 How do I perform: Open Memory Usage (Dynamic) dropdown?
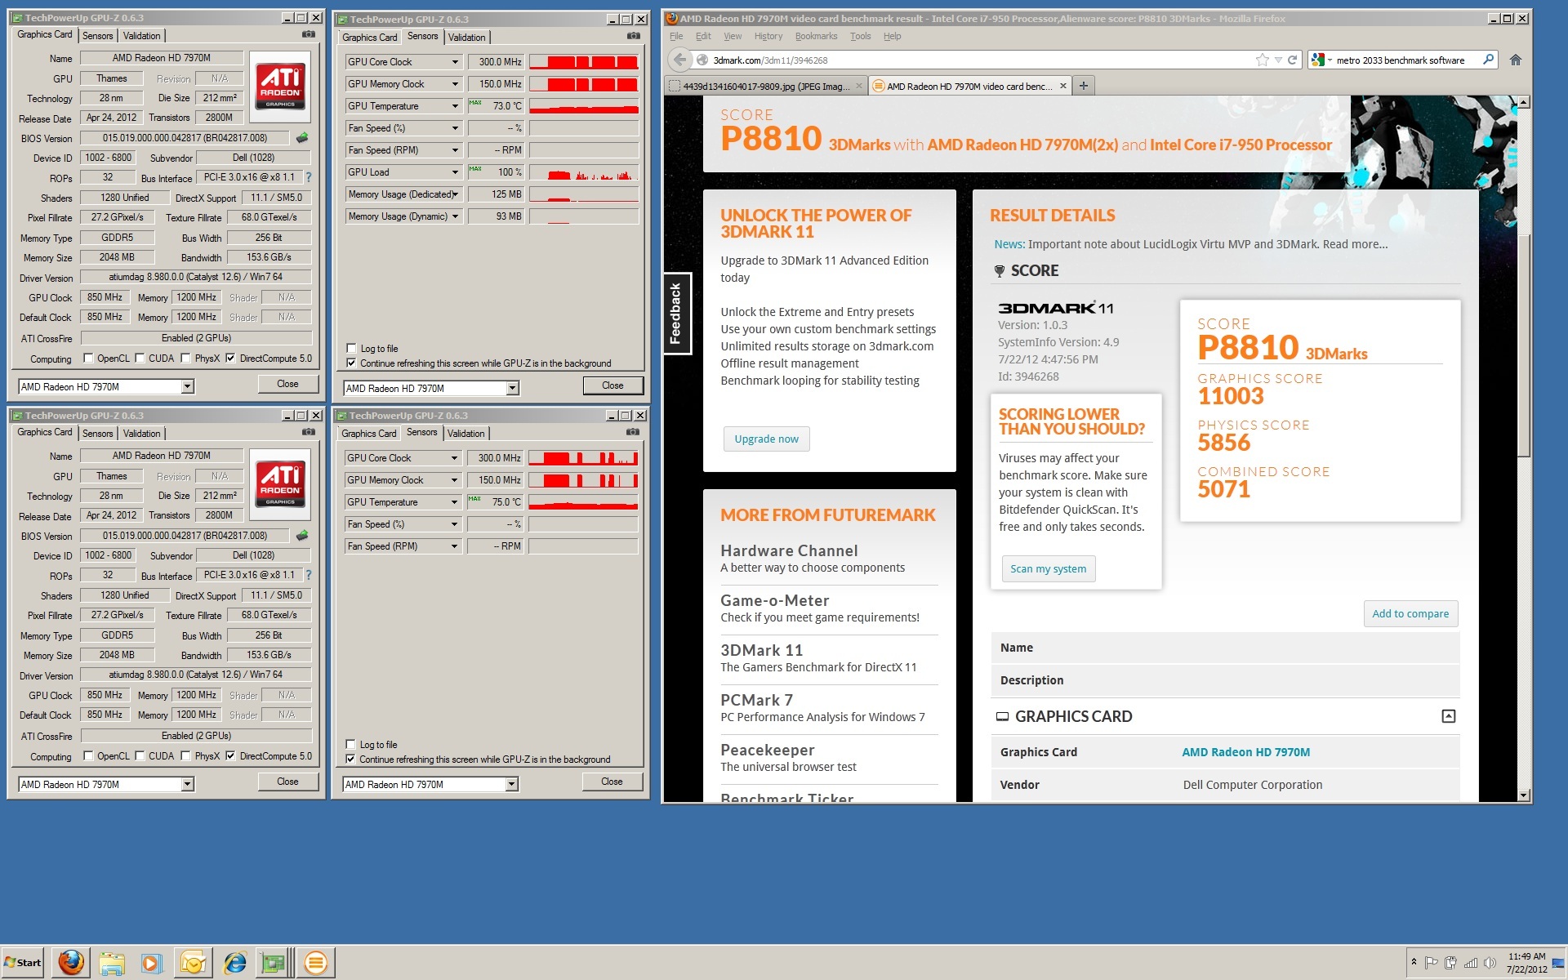456,216
